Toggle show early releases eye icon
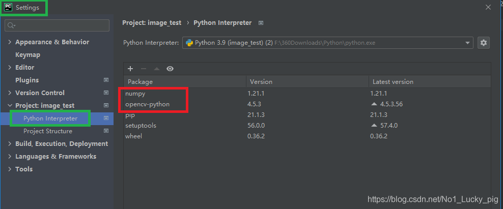This screenshot has height=209, width=503. coord(170,69)
